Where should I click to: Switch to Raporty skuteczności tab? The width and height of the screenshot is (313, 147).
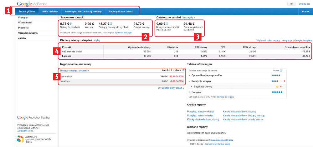click(x=121, y=12)
